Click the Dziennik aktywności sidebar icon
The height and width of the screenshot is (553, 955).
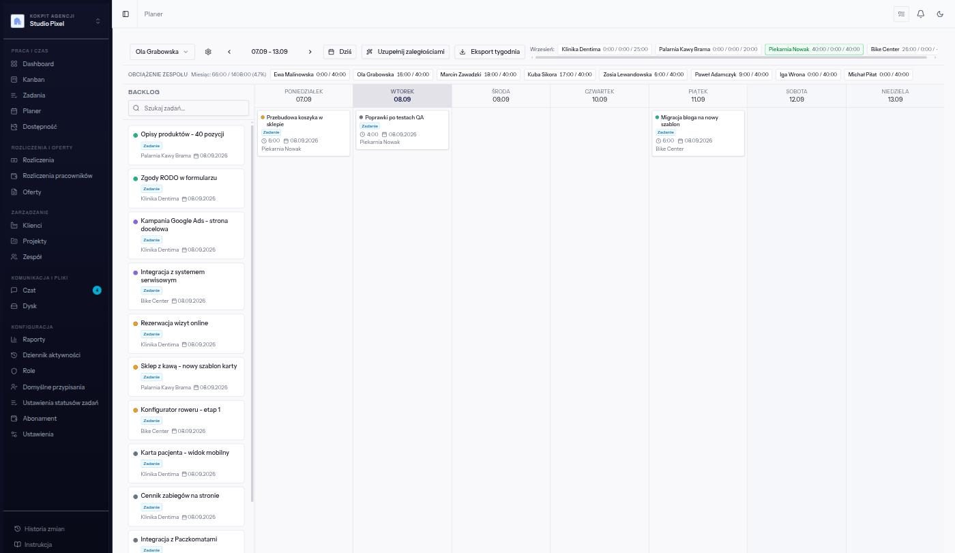point(14,355)
